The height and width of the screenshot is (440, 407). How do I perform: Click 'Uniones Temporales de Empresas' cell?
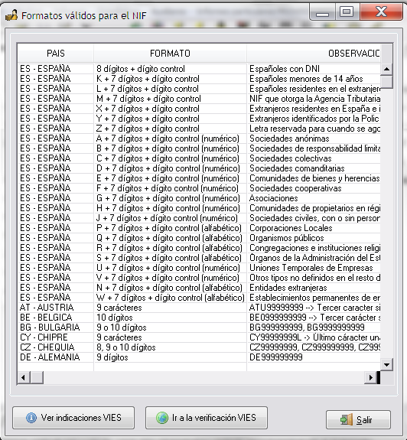pos(314,268)
